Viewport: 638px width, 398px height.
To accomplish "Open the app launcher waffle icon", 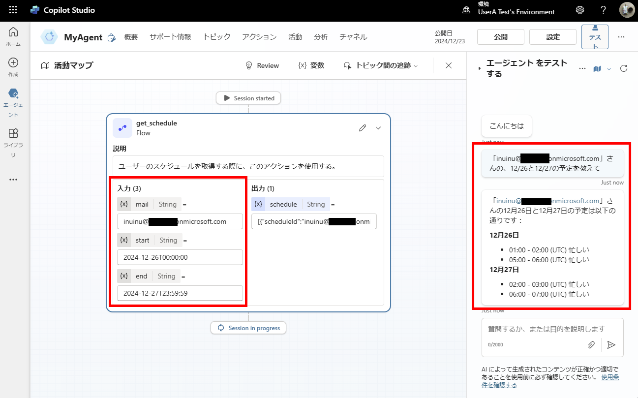I will pos(13,10).
